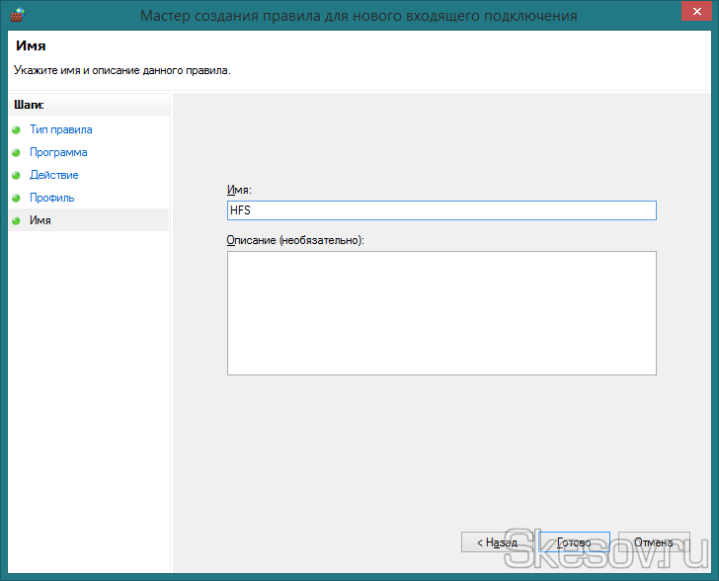Go to the Тип правила step
This screenshot has height=581, width=719.
(60, 129)
